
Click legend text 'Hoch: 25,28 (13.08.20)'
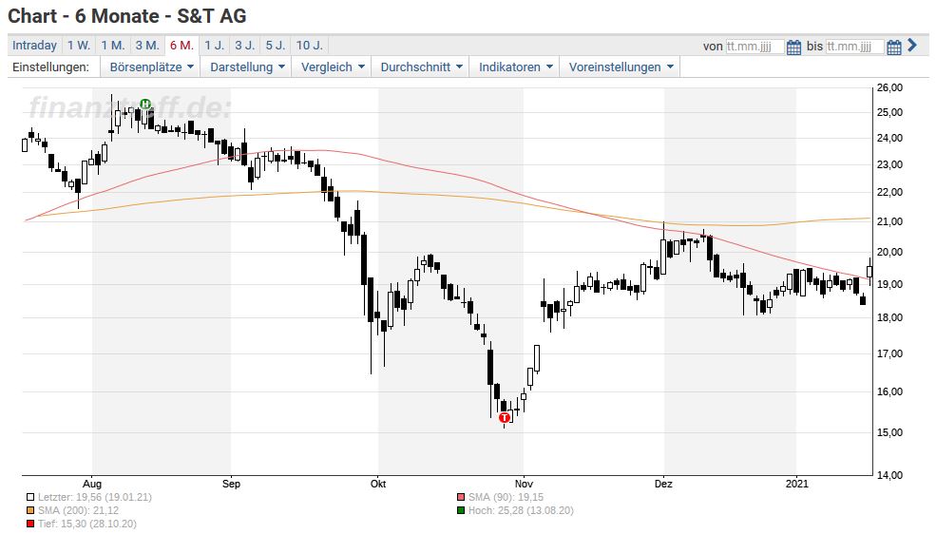pos(521,511)
